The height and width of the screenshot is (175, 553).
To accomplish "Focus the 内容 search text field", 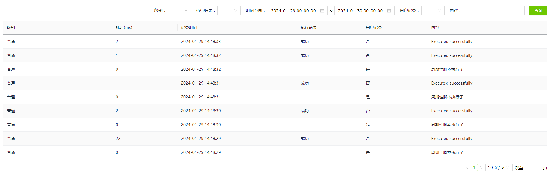I will point(493,10).
